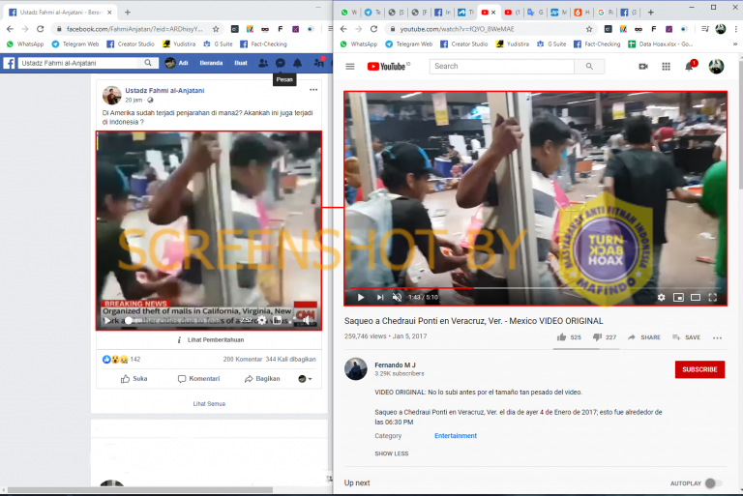Screen dimensions: 743x496
Task: Expand the hidden bookmarks chevron in the YouTube window
Action: (735, 44)
